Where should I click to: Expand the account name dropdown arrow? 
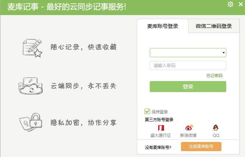223,53
